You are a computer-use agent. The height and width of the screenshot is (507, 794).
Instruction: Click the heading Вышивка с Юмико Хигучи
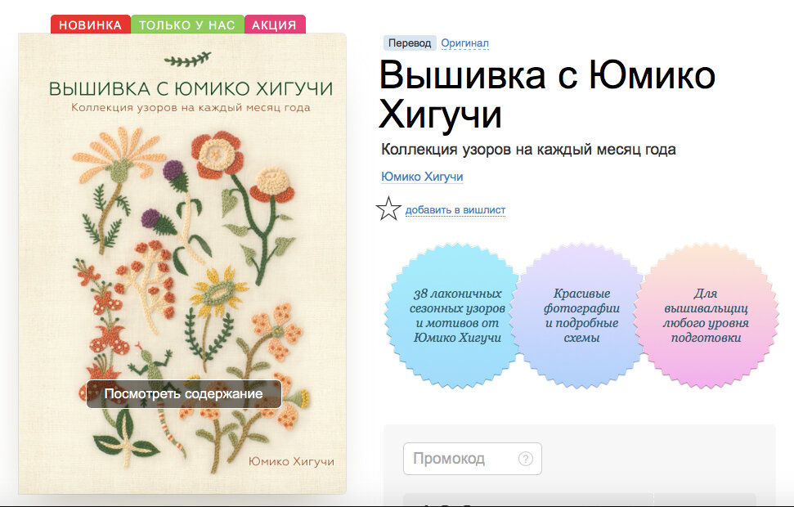click(x=547, y=95)
